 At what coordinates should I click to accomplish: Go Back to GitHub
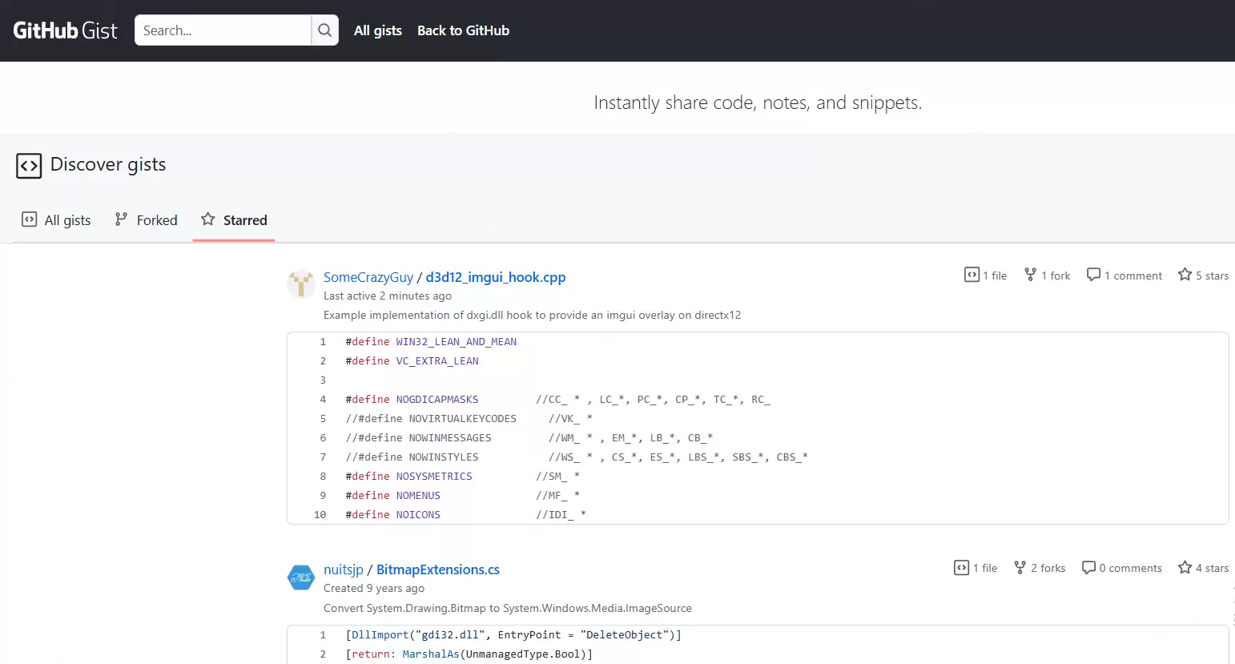[x=463, y=30]
